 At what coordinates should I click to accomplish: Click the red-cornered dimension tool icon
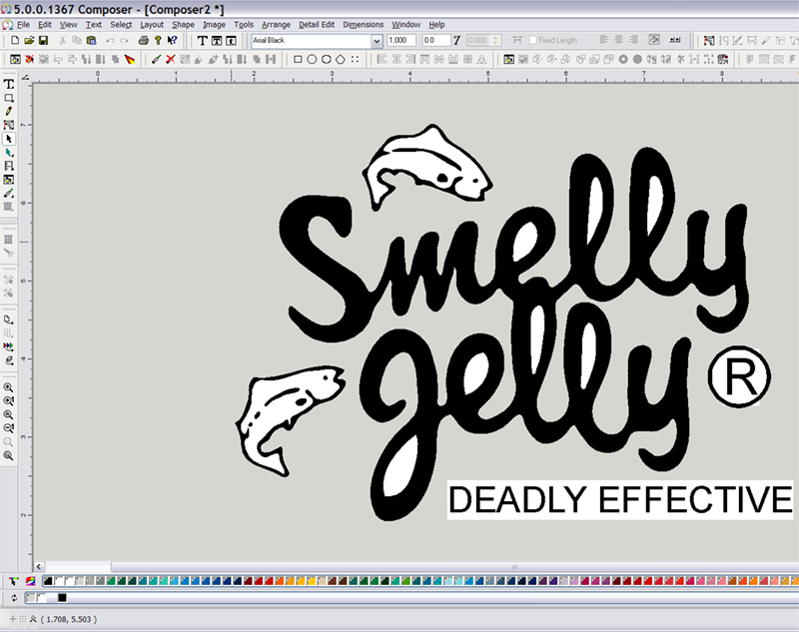[x=709, y=40]
